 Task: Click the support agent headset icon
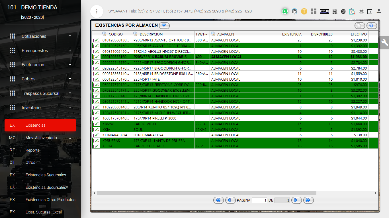294,11
